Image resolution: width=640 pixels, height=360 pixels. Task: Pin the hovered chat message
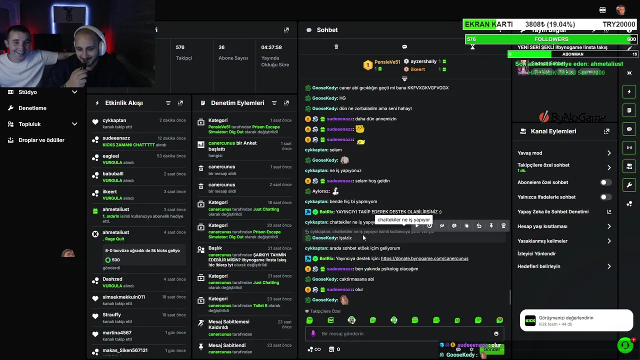click(x=491, y=226)
